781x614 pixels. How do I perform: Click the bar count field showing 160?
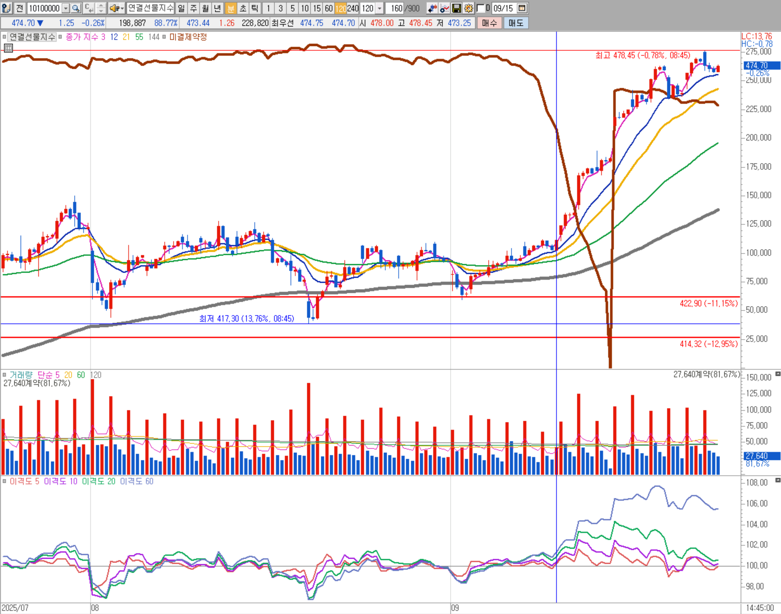click(395, 8)
